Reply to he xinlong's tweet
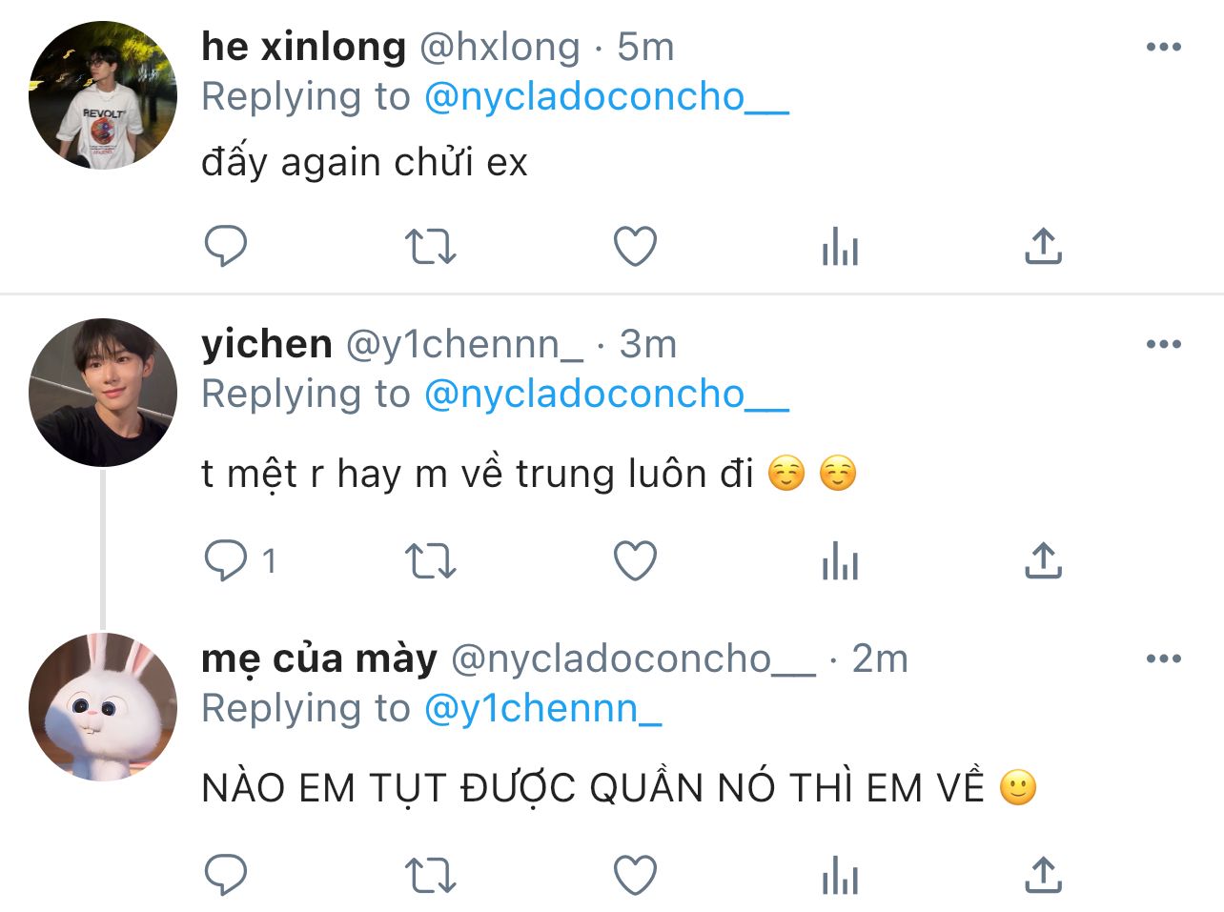Image resolution: width=1224 pixels, height=912 pixels. pos(226,247)
